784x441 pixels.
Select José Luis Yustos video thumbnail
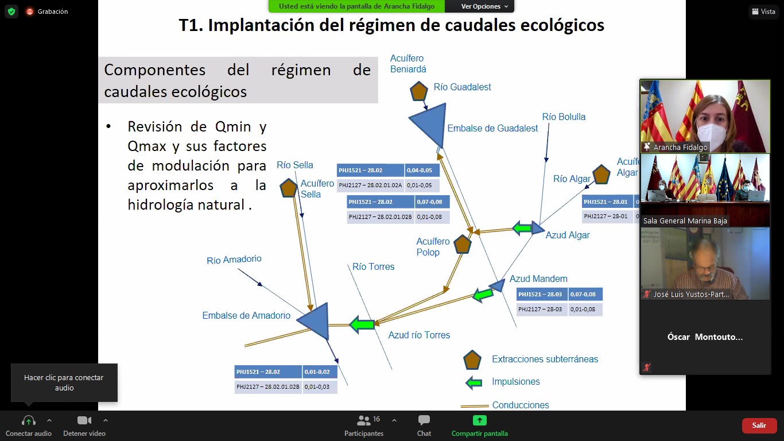[705, 264]
